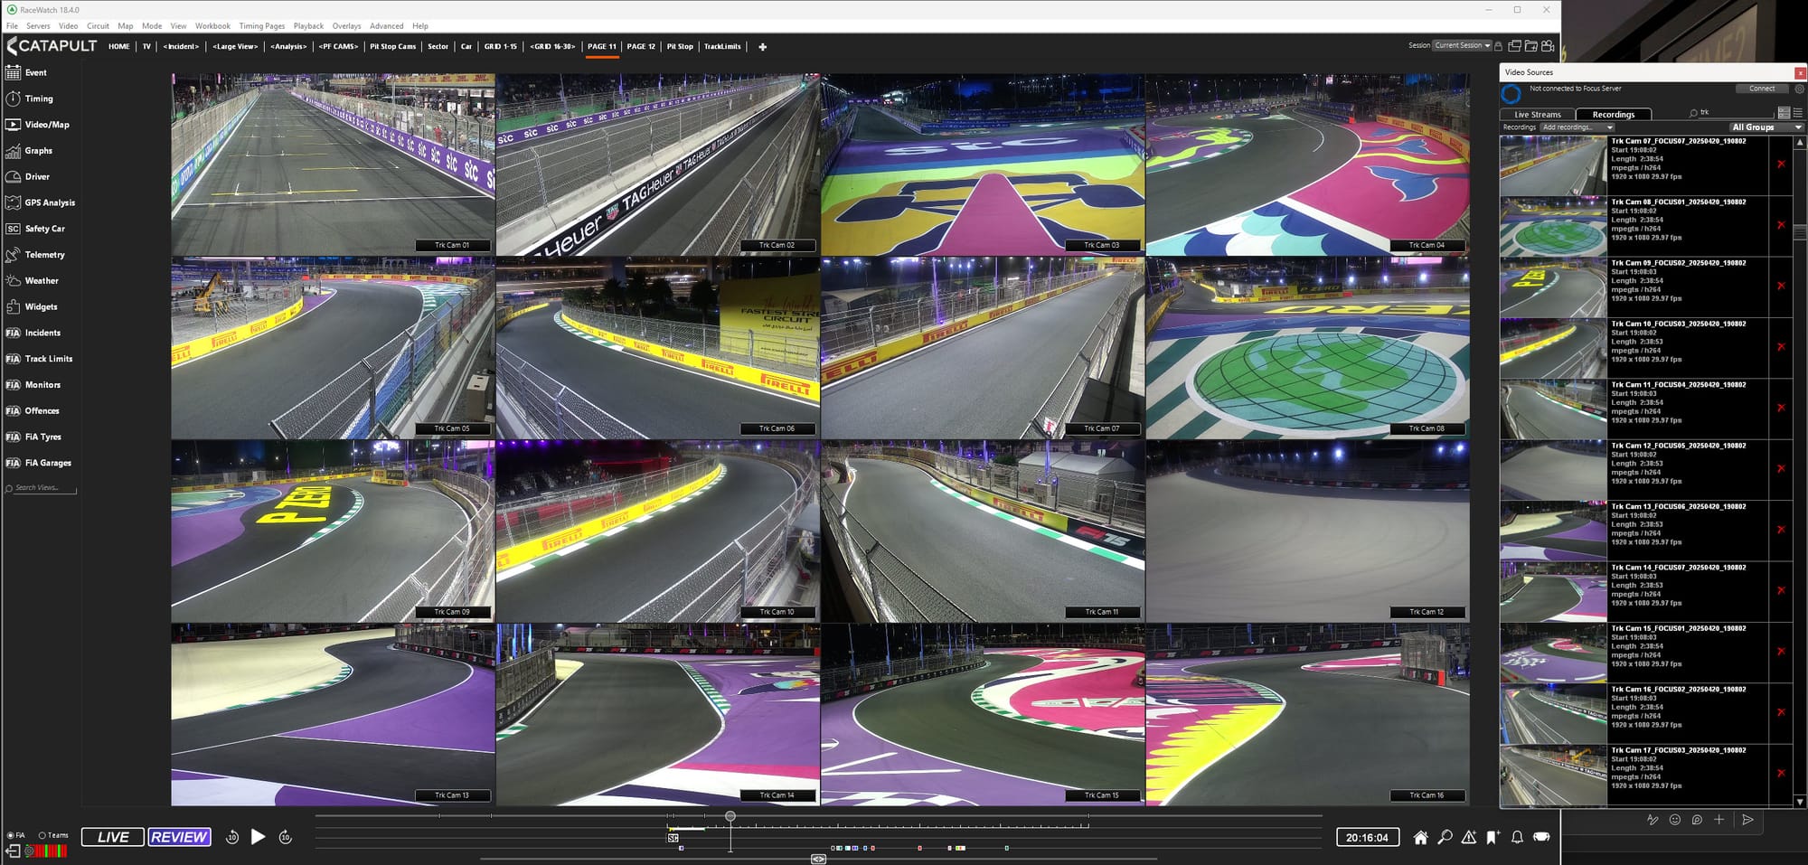Open the Current Session dropdown
The image size is (1808, 865).
[1461, 45]
